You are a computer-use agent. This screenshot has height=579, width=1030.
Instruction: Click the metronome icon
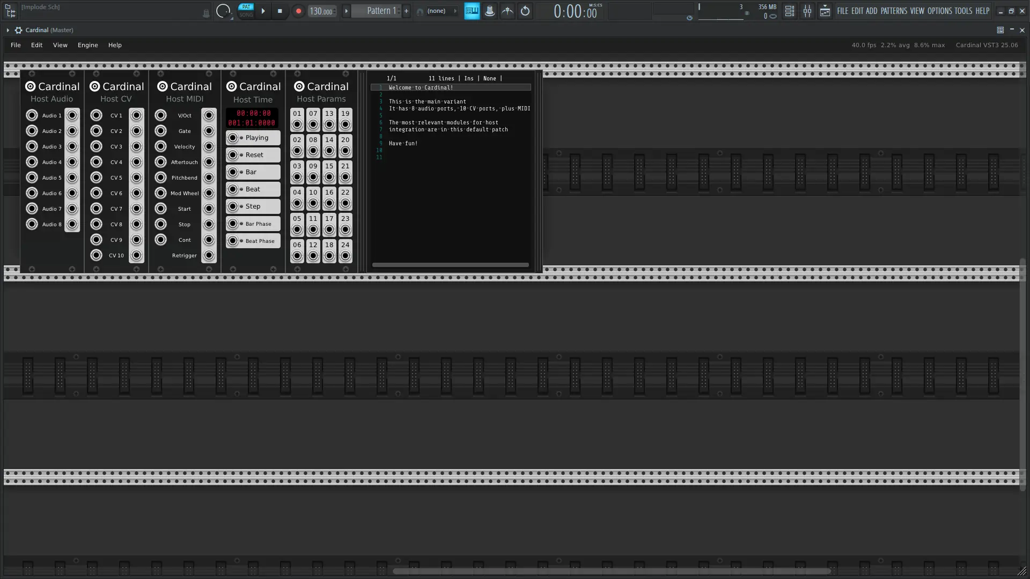(x=507, y=11)
